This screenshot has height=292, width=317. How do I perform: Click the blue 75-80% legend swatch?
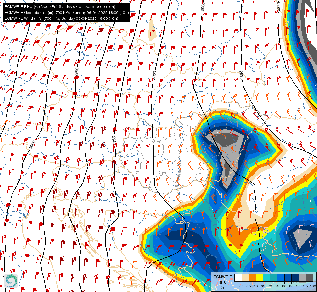pos(281,278)
